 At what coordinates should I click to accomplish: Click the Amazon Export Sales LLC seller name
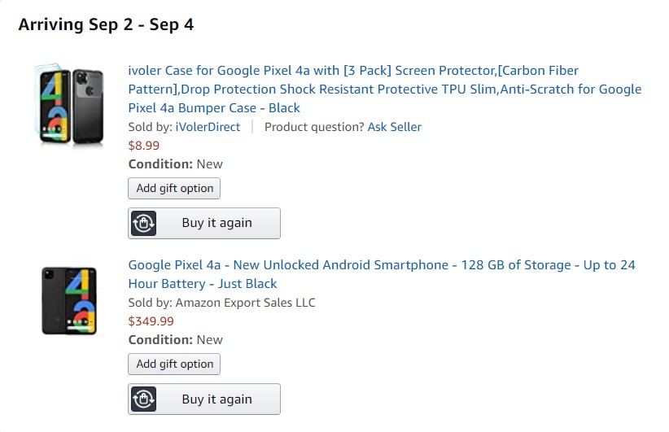click(x=245, y=303)
